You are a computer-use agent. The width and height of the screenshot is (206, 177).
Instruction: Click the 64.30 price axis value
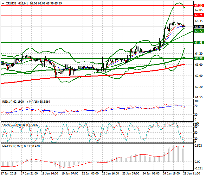point(199,54)
